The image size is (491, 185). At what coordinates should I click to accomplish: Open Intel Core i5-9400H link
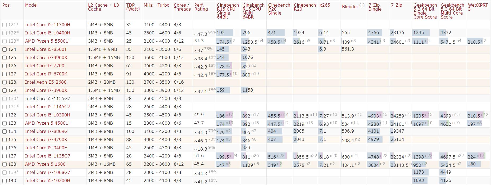46,148
